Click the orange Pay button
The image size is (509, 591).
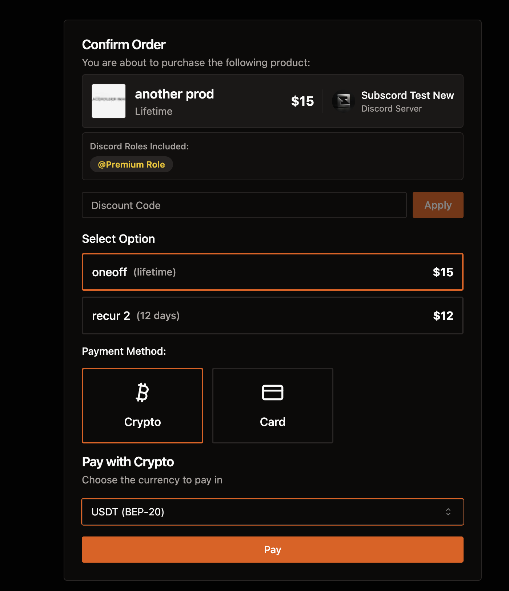pos(273,550)
